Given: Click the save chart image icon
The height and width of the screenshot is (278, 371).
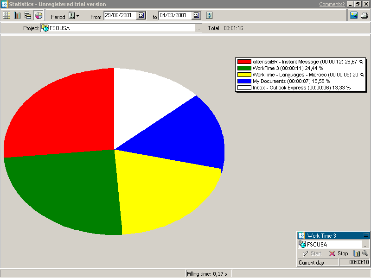Looking at the screenshot, I should 354,15.
